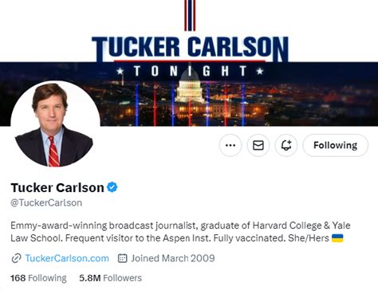Click the chain link icon beside website
Screen dimensions: 378x290
[16, 258]
